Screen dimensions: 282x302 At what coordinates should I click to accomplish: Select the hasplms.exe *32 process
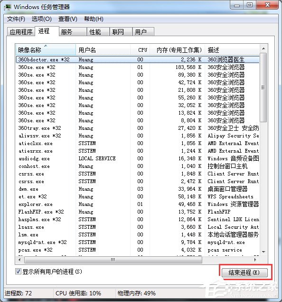(138, 219)
